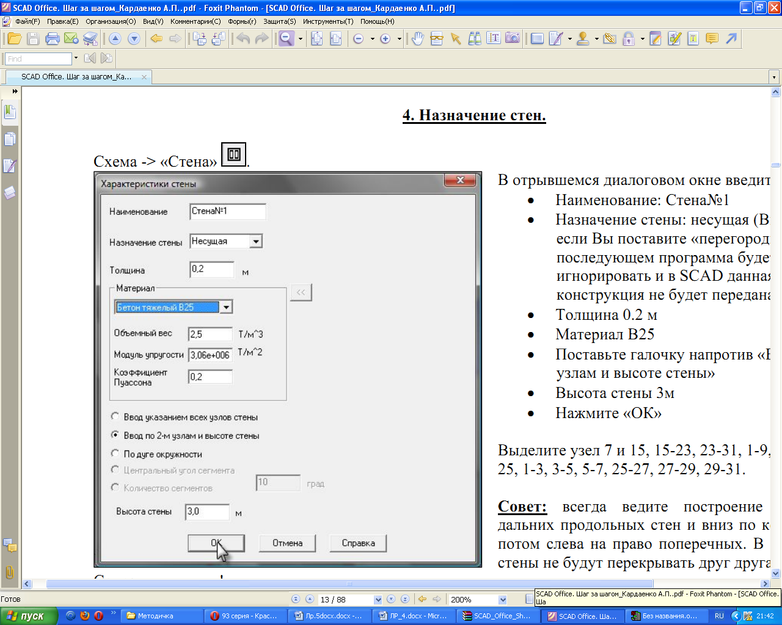
Task: Click the Zoom Out minus icon
Action: (359, 39)
